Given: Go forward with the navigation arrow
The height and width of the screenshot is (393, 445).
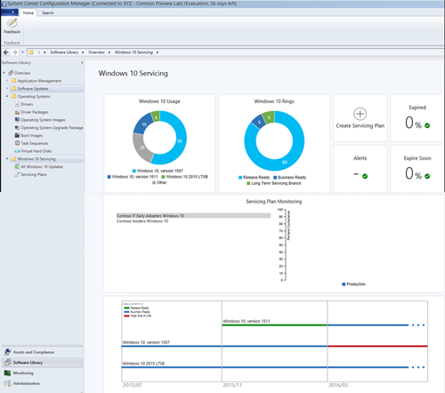Looking at the screenshot, I should [x=15, y=52].
